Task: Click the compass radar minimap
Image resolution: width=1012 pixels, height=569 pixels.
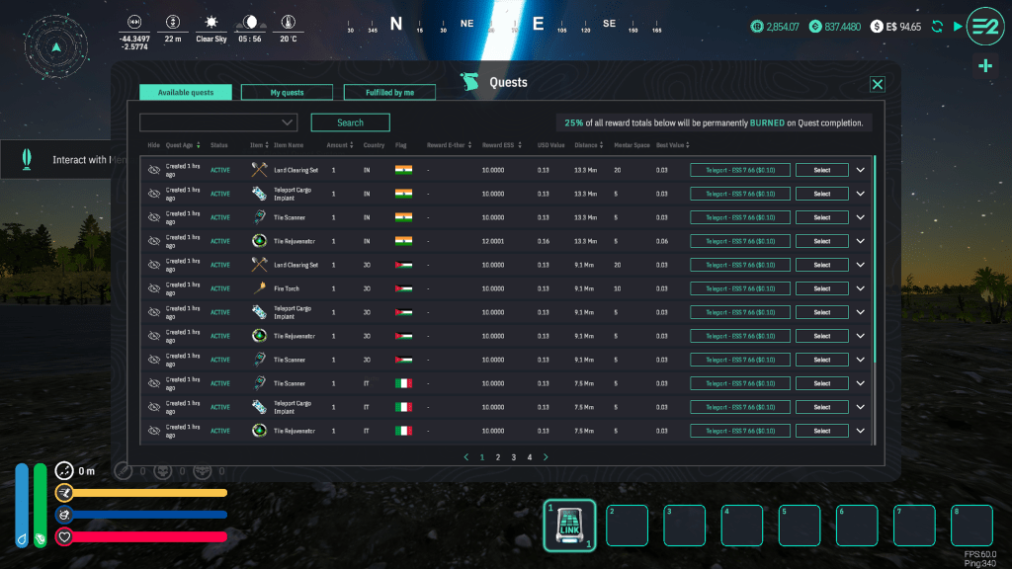Action: tap(56, 46)
